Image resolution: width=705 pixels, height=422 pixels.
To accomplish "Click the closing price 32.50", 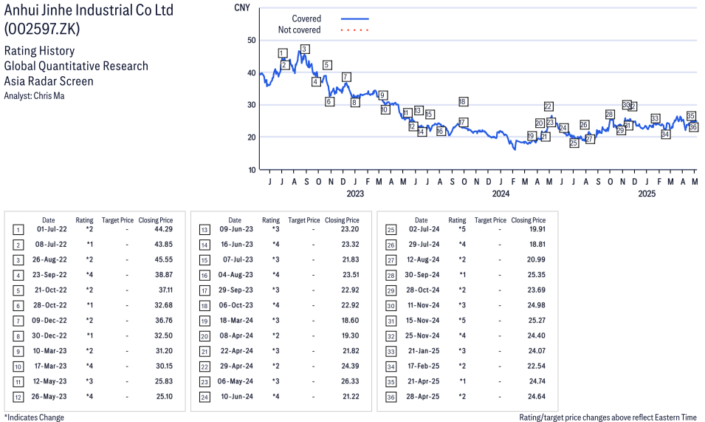I will point(164,336).
